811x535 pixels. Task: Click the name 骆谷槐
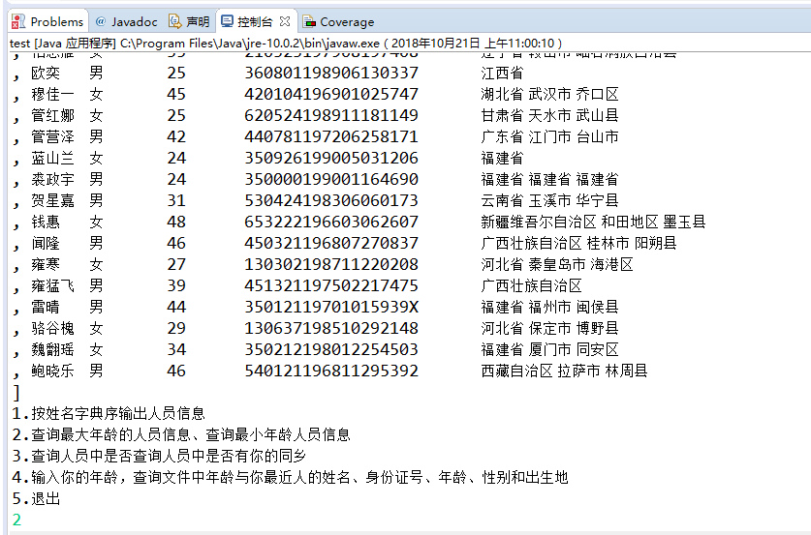52,328
